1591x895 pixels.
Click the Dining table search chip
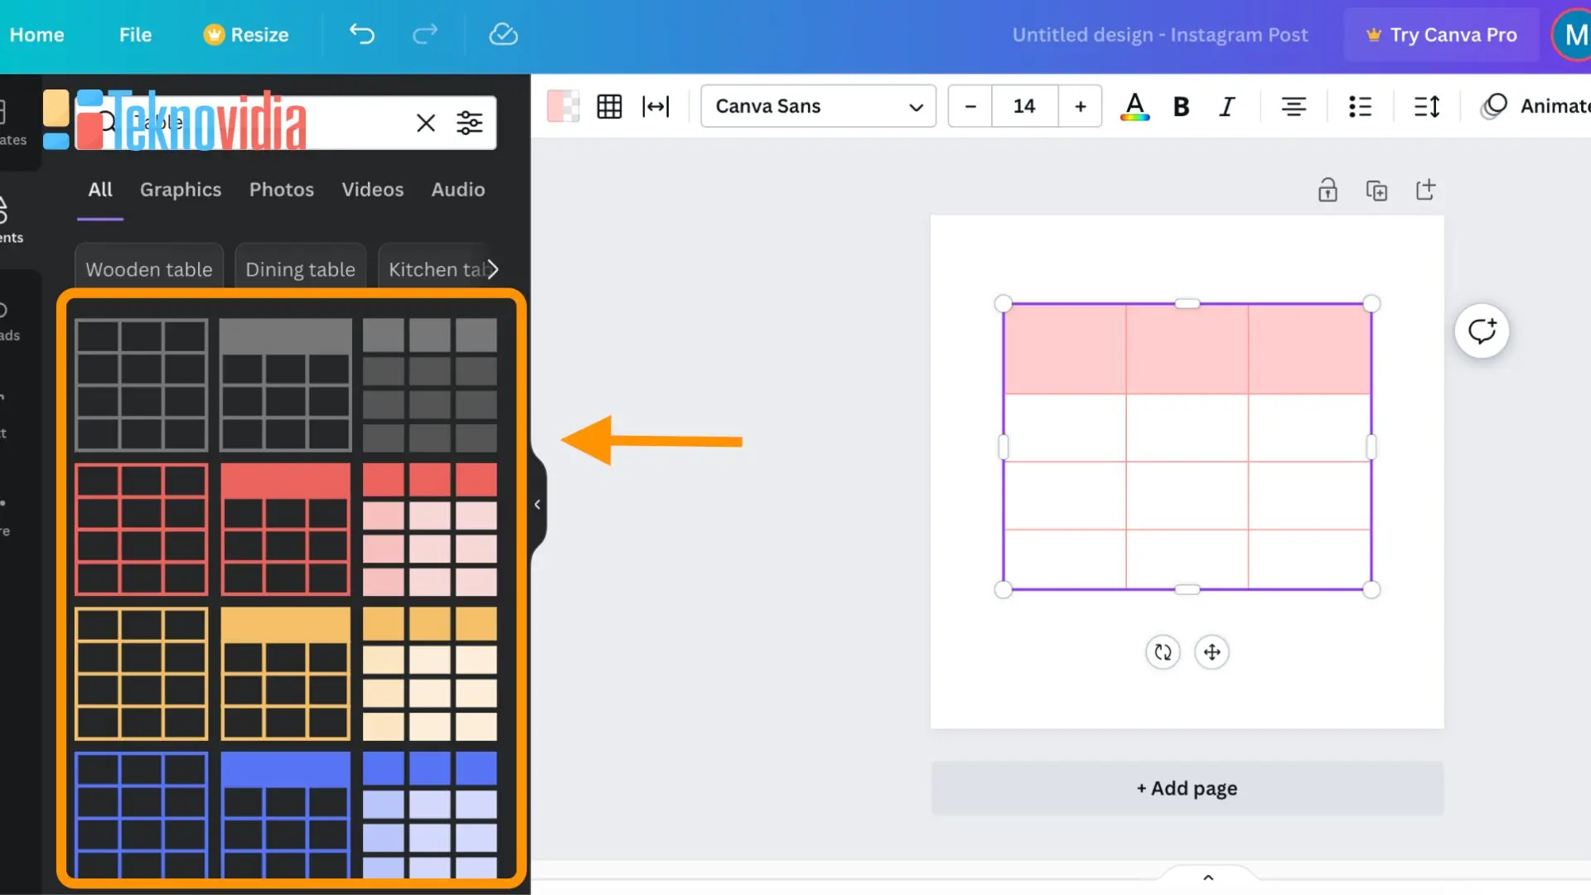[x=300, y=269]
